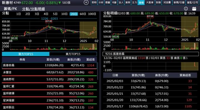Click the highlighted range in right price chart
200x110 pixels.
click(190, 27)
